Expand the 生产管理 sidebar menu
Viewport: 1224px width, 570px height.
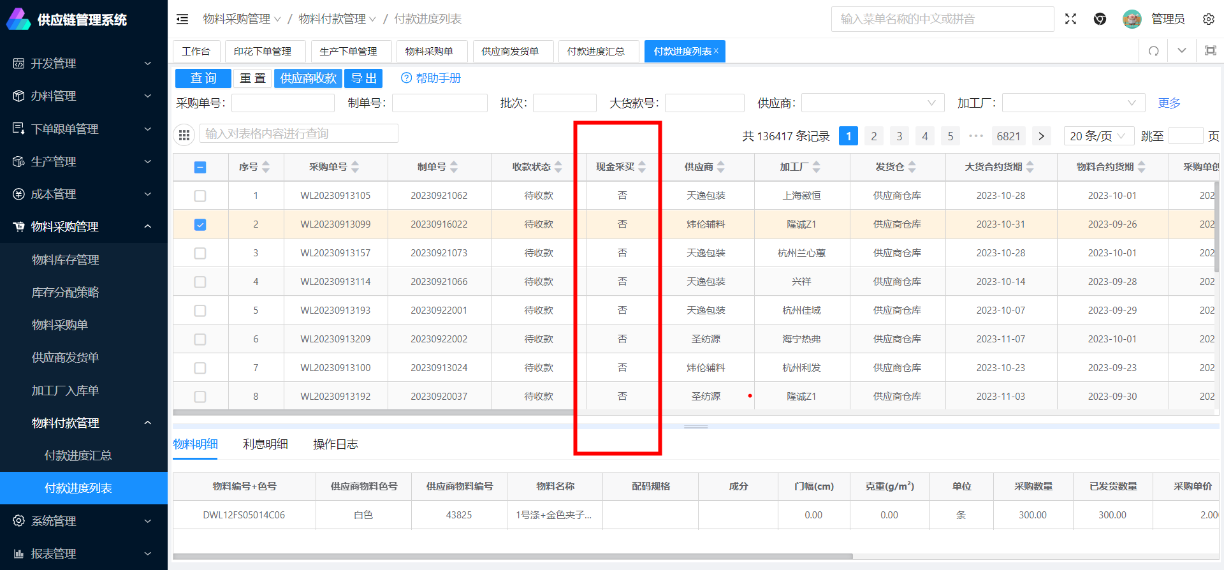pyautogui.click(x=84, y=162)
